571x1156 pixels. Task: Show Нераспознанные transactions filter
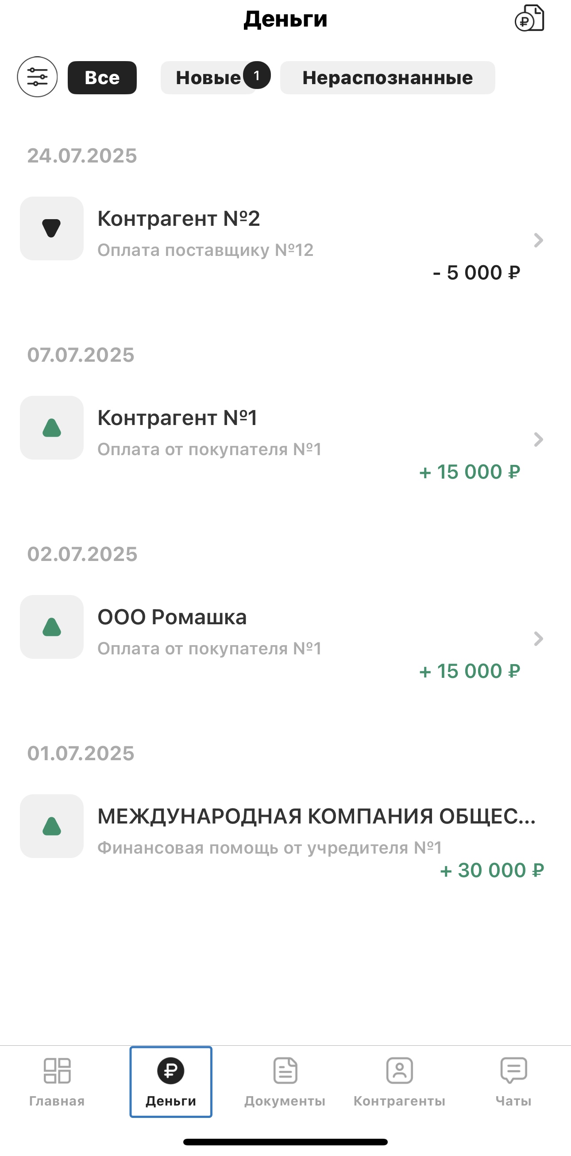(388, 77)
